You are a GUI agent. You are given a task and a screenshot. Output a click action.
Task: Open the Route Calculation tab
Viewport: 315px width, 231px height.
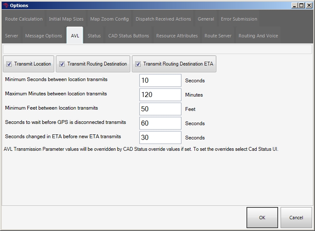pyautogui.click(x=24, y=19)
